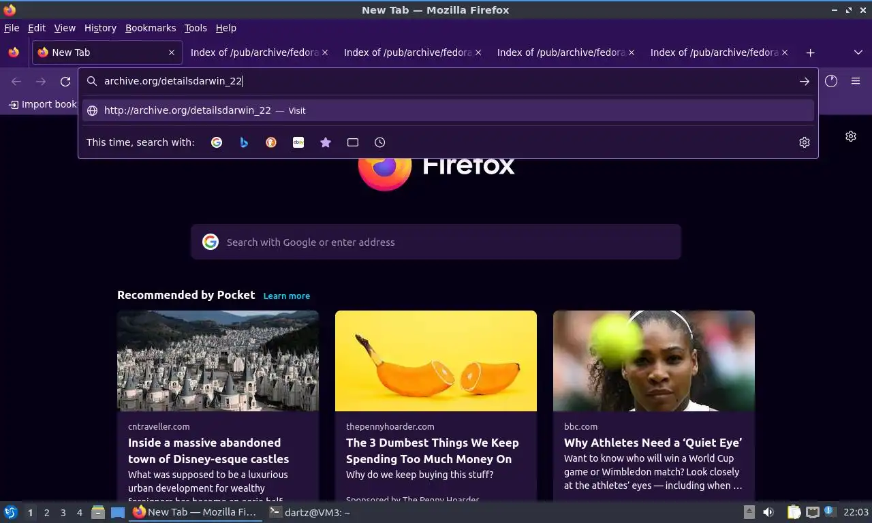872x523 pixels.
Task: Open the File menu
Action: tap(12, 28)
